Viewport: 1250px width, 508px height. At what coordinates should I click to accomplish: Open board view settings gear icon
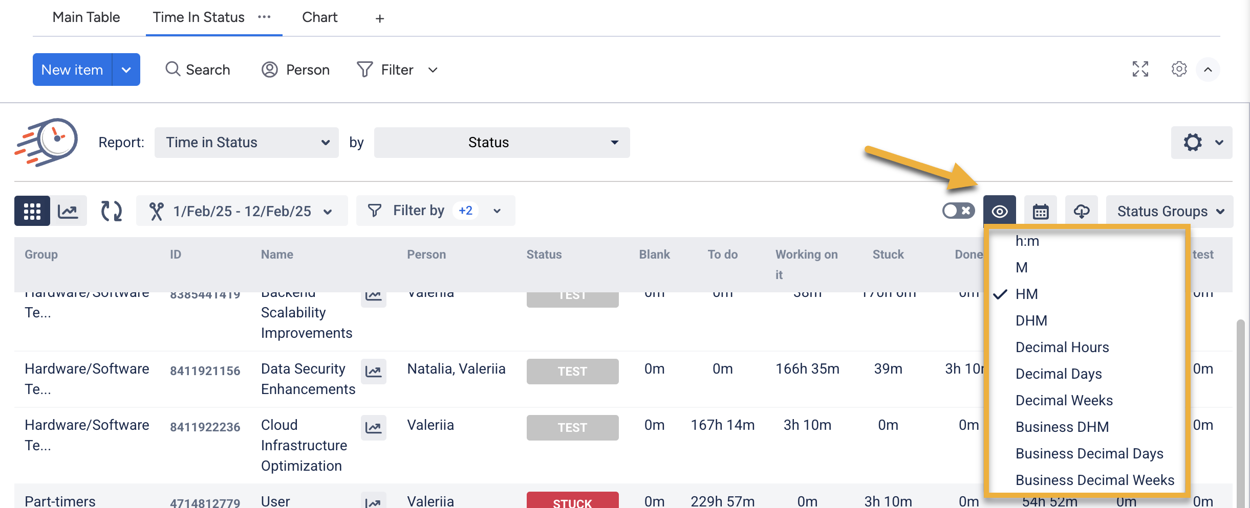[1179, 69]
